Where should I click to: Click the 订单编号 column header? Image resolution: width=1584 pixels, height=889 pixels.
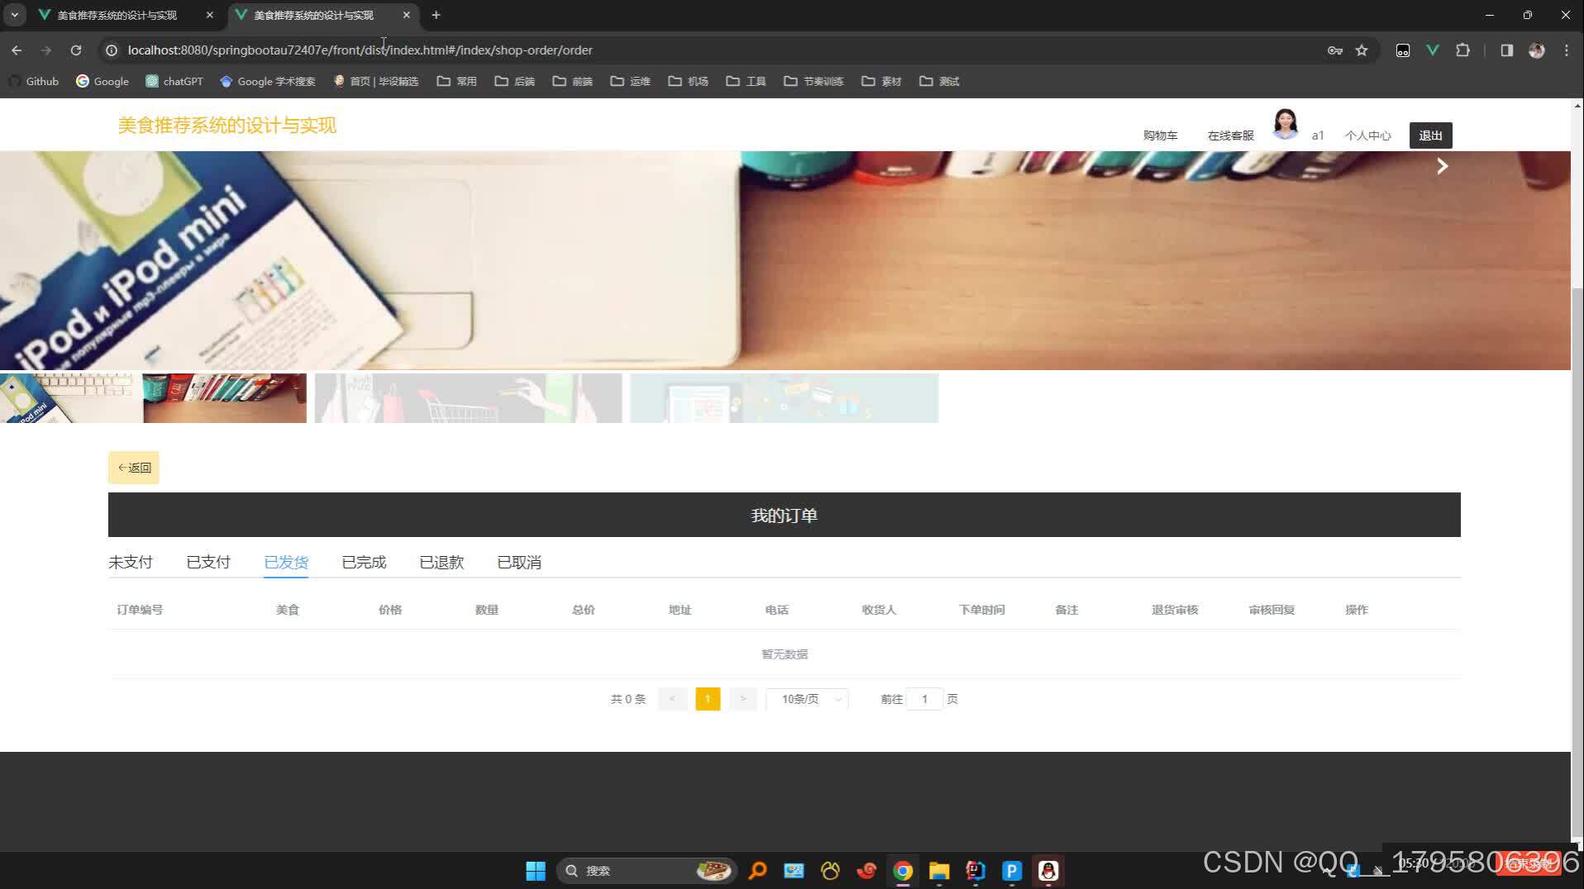(140, 610)
